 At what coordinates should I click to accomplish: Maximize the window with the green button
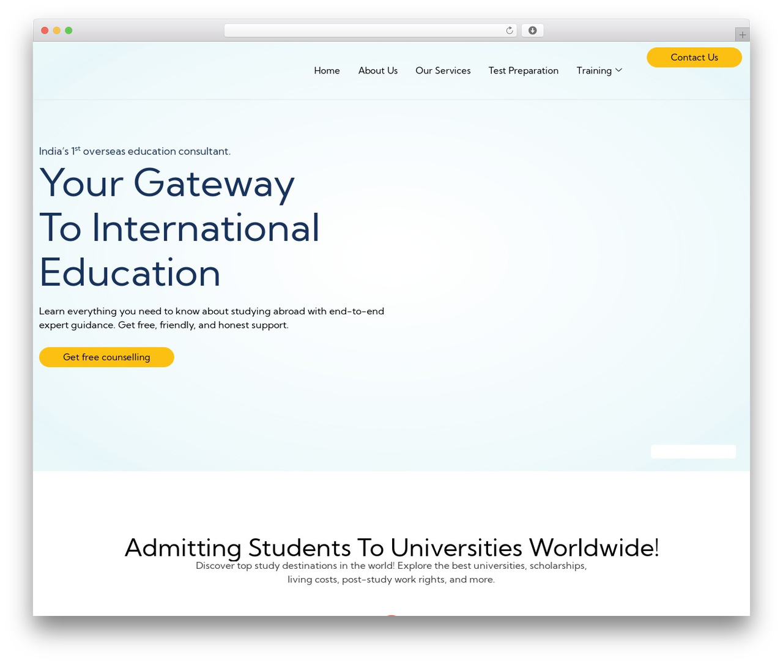click(x=69, y=31)
